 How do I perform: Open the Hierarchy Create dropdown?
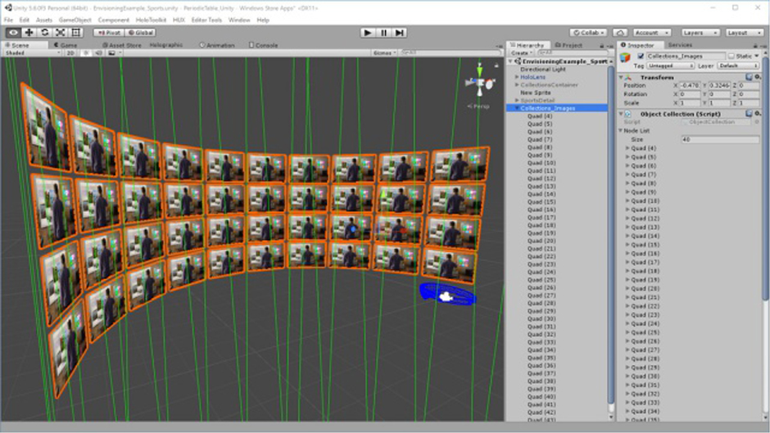coord(522,53)
